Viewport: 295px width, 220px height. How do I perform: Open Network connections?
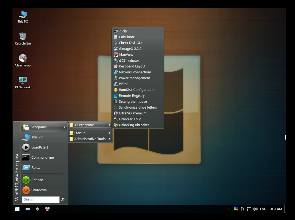(138, 72)
